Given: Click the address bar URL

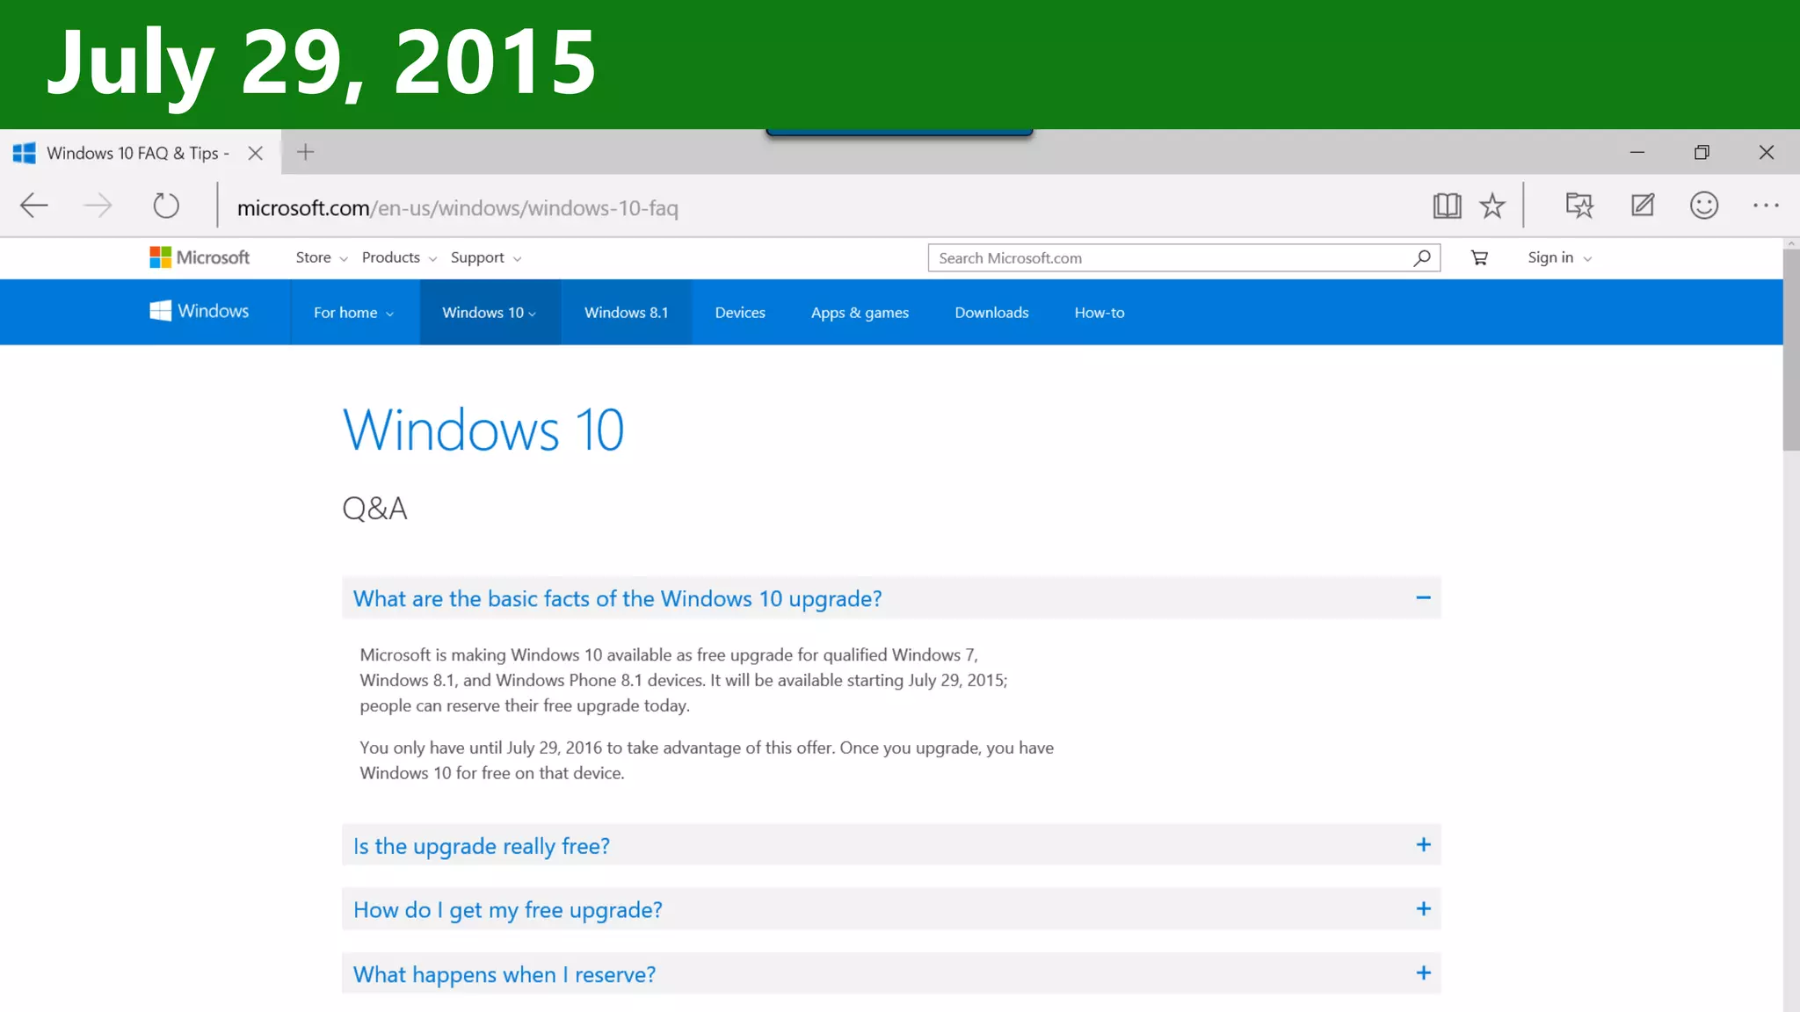Looking at the screenshot, I should tap(457, 208).
